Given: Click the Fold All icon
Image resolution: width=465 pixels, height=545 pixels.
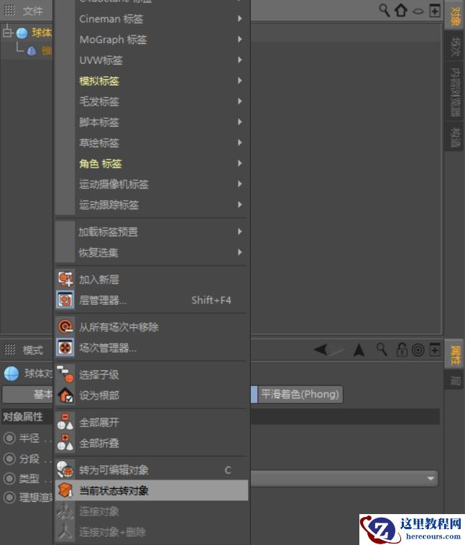Looking at the screenshot, I should pos(65,443).
